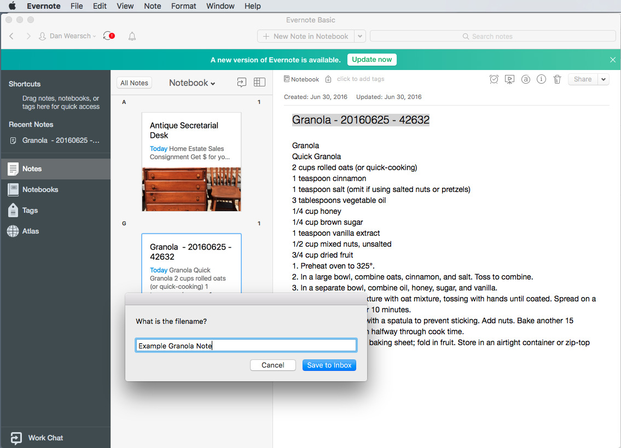Click the annotate icon
Screen dimensions: 621x448
point(526,79)
